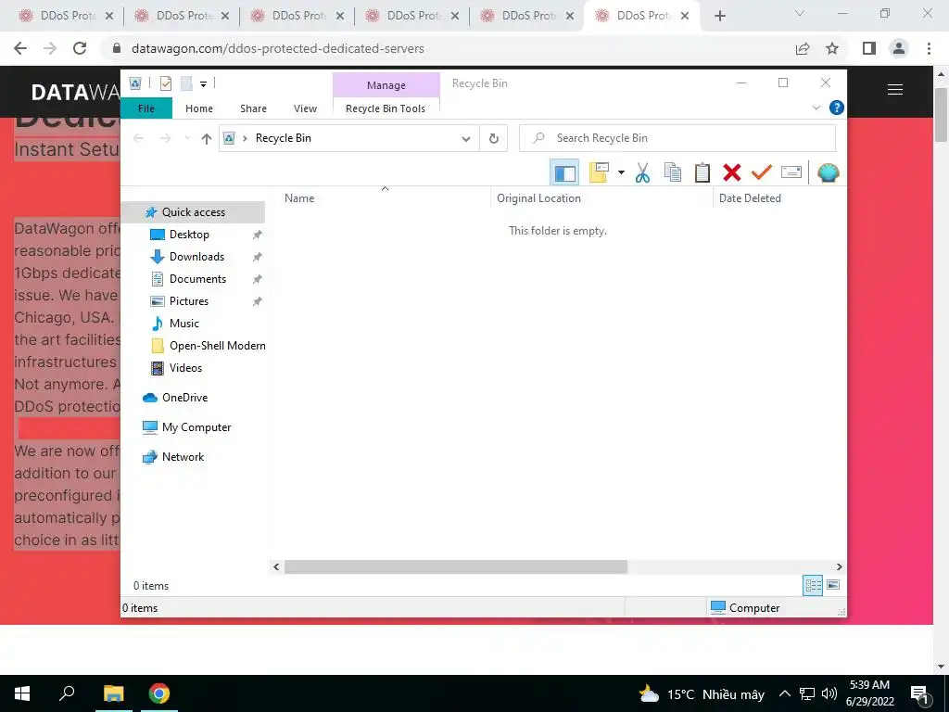Open the Chrome profile avatar icon
This screenshot has width=949, height=712.
[899, 48]
